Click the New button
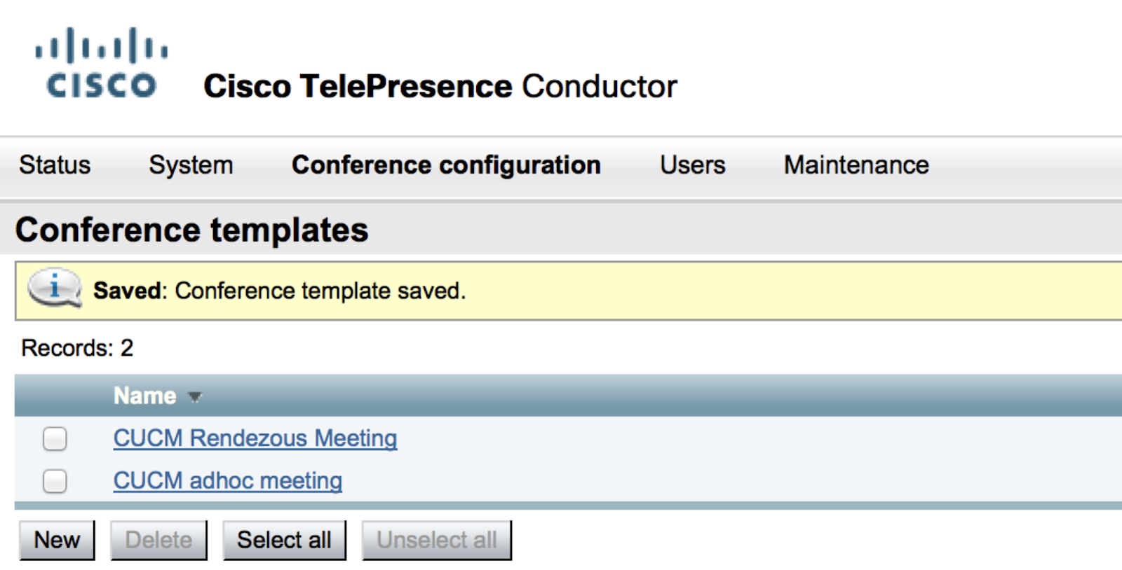This screenshot has width=1122, height=570. click(x=57, y=540)
